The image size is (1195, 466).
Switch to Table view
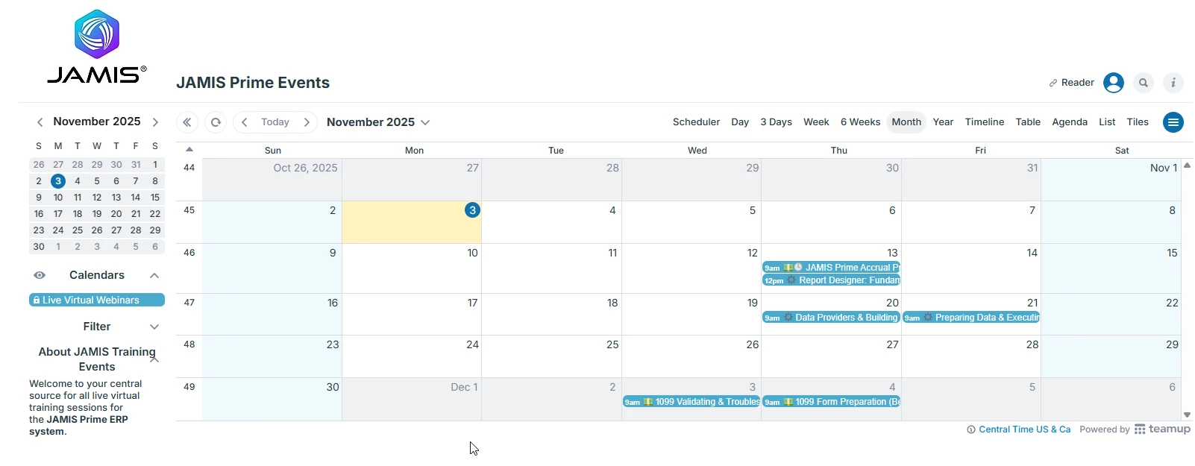pyautogui.click(x=1028, y=122)
